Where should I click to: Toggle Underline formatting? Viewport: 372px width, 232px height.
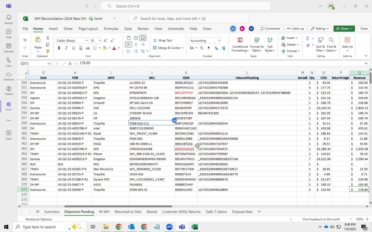click(x=74, y=48)
